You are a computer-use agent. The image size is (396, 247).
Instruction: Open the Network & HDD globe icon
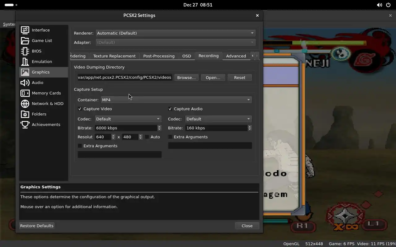25,103
